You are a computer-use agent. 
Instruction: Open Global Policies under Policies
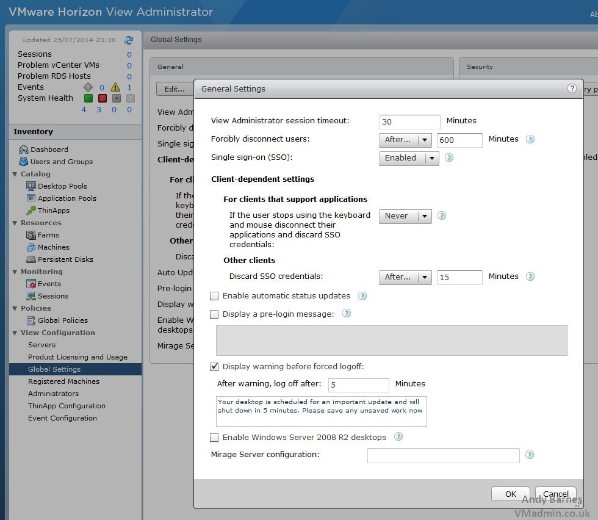[62, 320]
